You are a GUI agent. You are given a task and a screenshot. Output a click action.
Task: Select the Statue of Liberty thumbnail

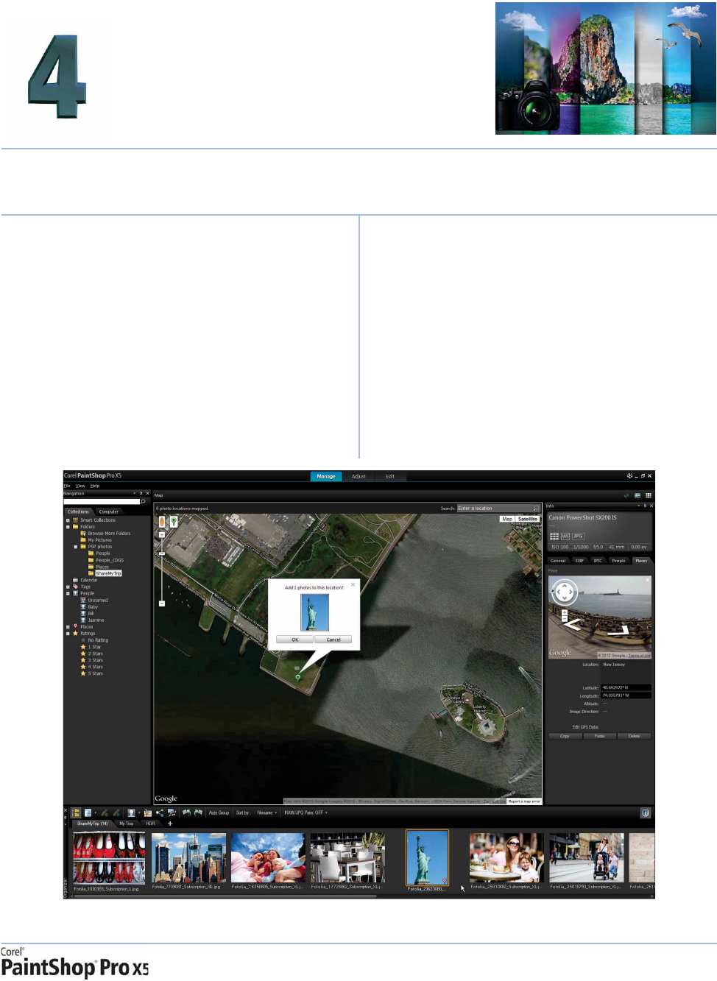point(428,858)
